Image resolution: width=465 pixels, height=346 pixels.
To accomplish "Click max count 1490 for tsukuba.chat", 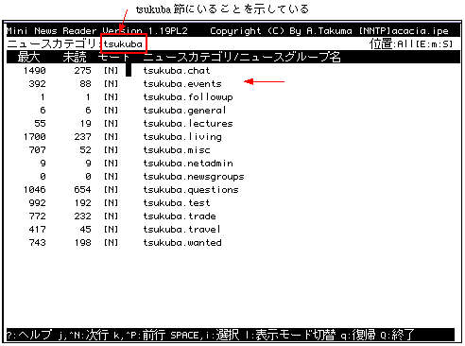I will pos(35,70).
